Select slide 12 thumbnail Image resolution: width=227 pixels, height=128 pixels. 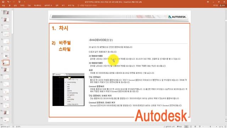[6, 91]
